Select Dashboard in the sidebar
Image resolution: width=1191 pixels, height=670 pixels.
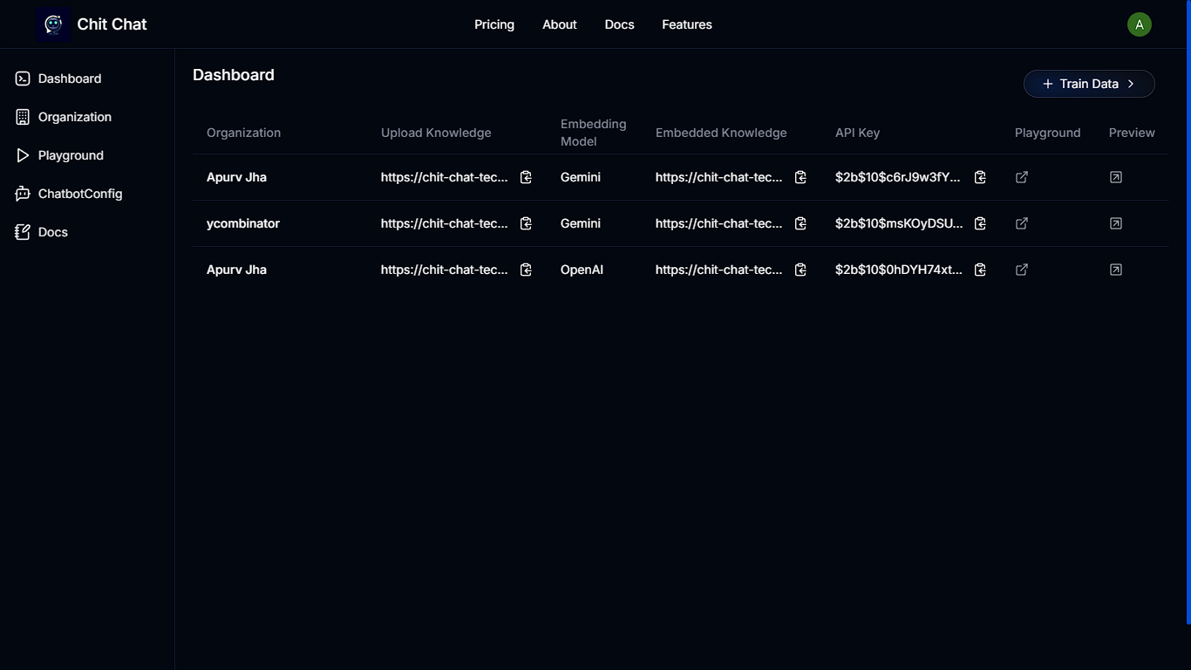point(69,79)
